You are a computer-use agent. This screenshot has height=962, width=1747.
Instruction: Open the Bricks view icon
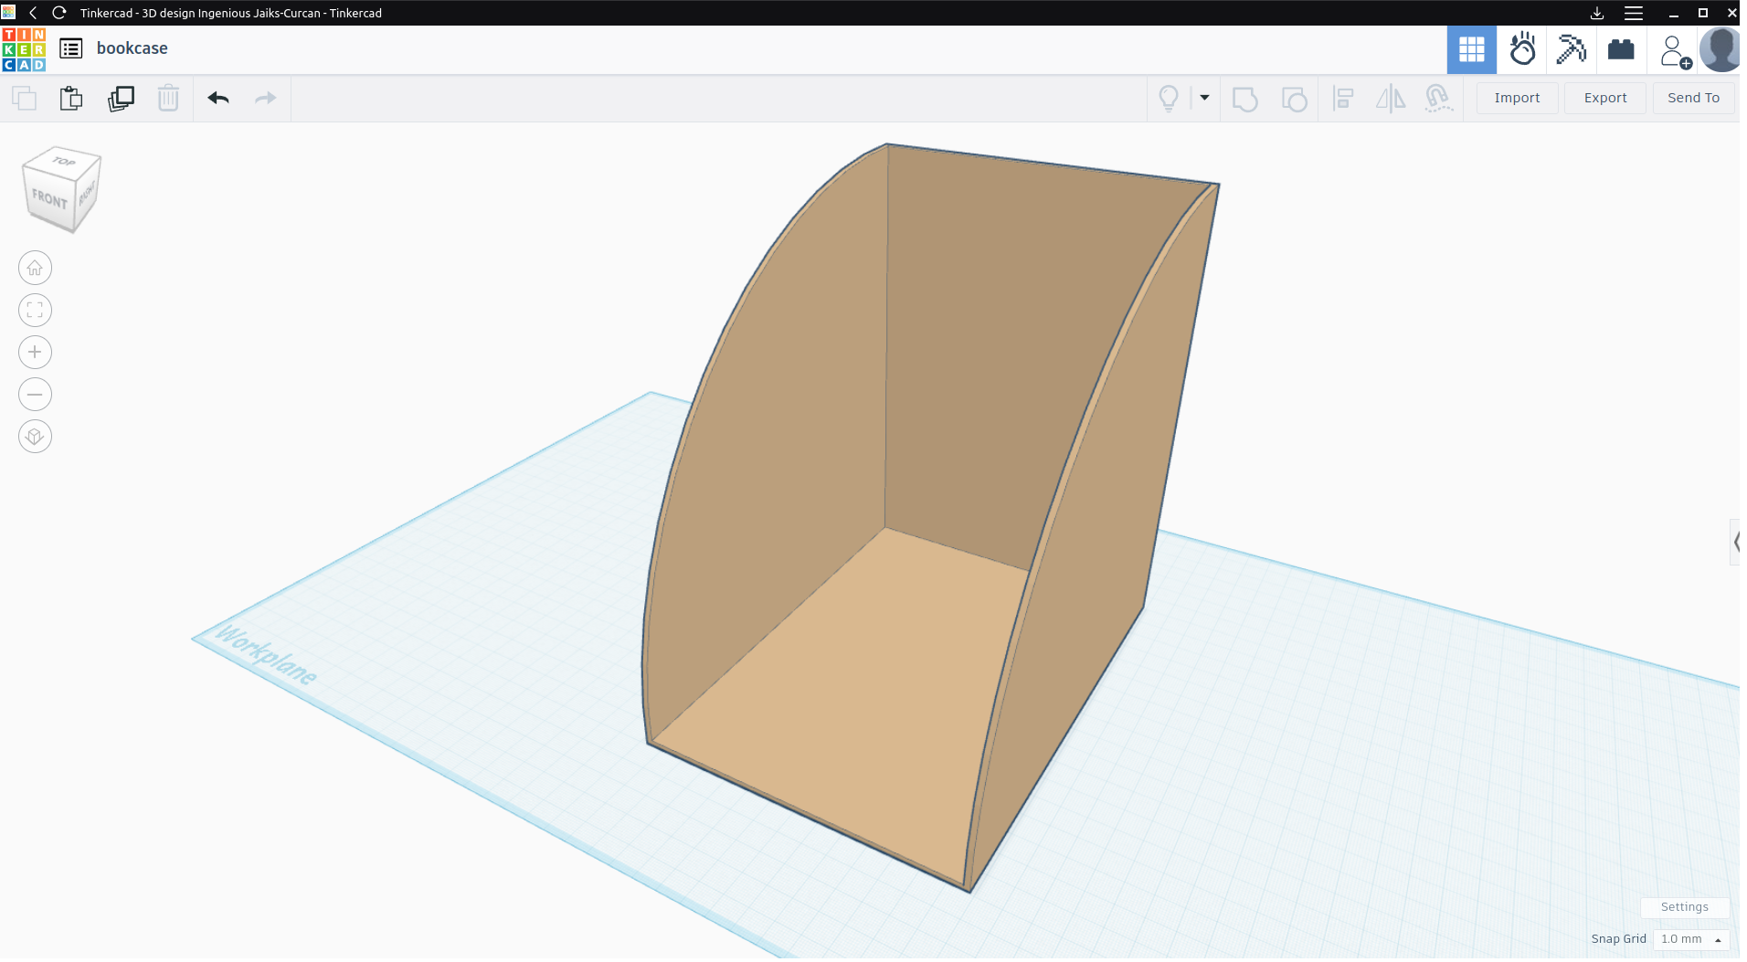click(1621, 49)
